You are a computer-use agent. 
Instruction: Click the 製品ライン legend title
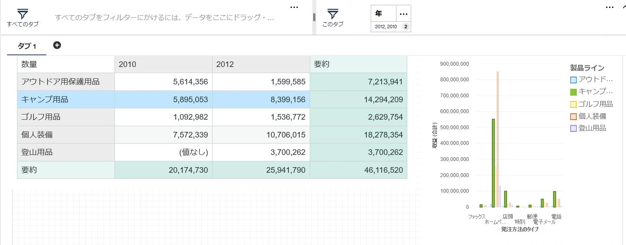click(x=587, y=68)
